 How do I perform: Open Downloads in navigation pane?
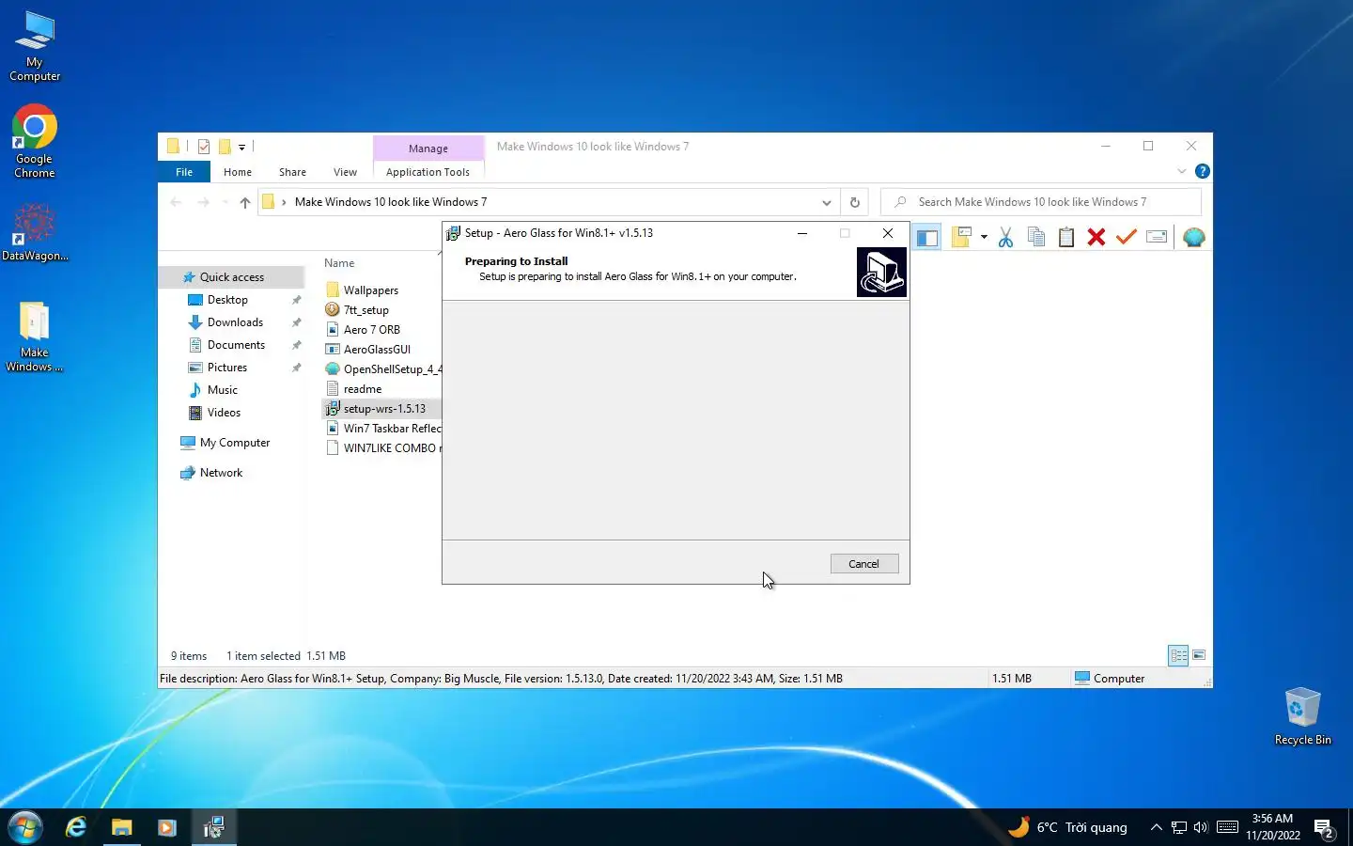tap(235, 322)
